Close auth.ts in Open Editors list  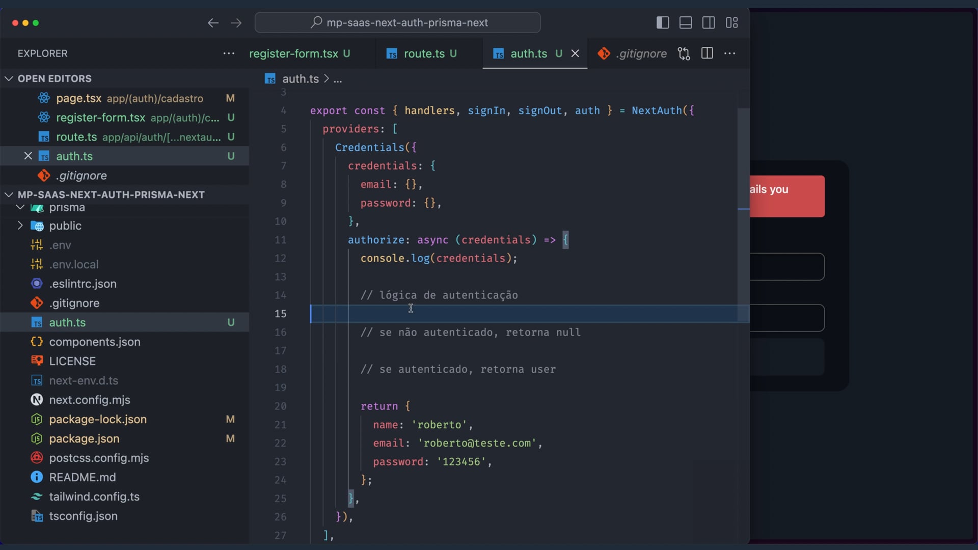[28, 156]
